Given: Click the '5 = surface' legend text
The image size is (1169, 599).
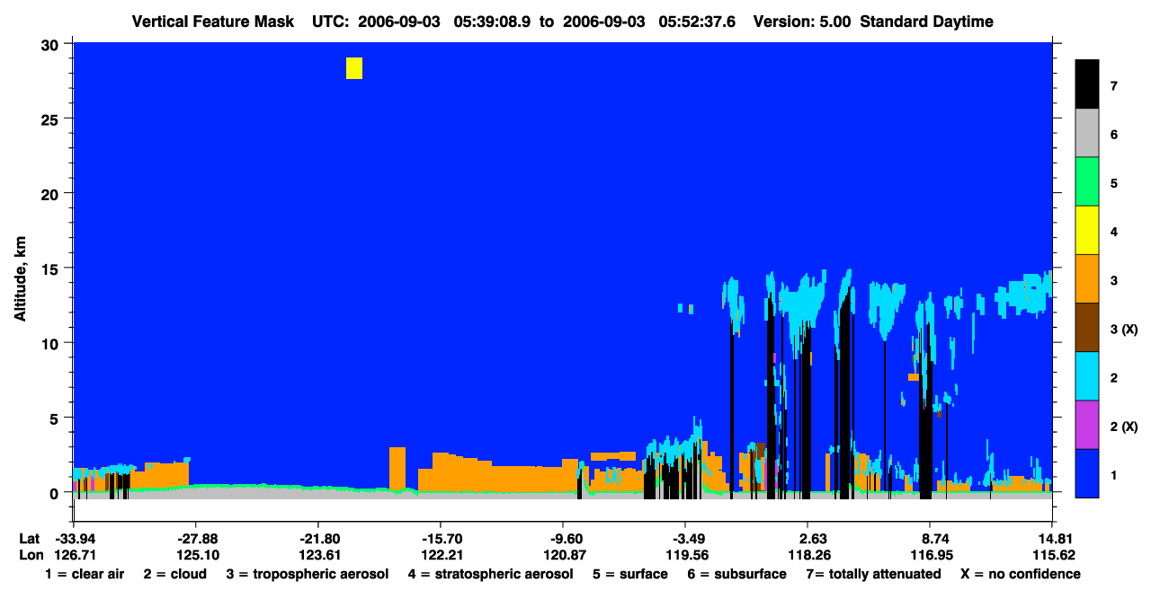Looking at the screenshot, I should coord(629,574).
